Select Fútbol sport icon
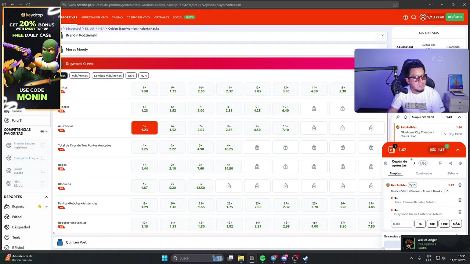470x264 pixels. pos(7,217)
